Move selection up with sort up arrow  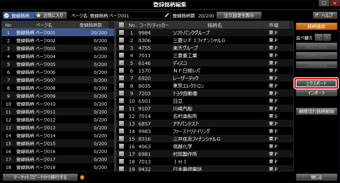[x=319, y=37]
